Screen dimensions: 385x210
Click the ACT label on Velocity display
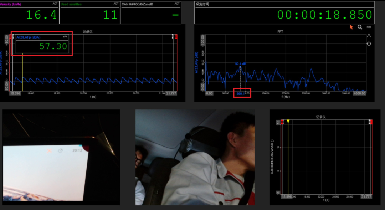[55, 4]
